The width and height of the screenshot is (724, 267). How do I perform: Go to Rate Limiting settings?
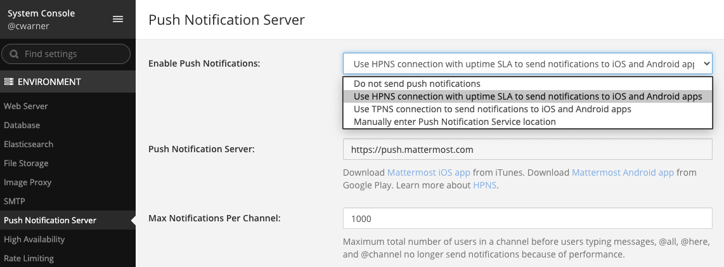pos(29,258)
